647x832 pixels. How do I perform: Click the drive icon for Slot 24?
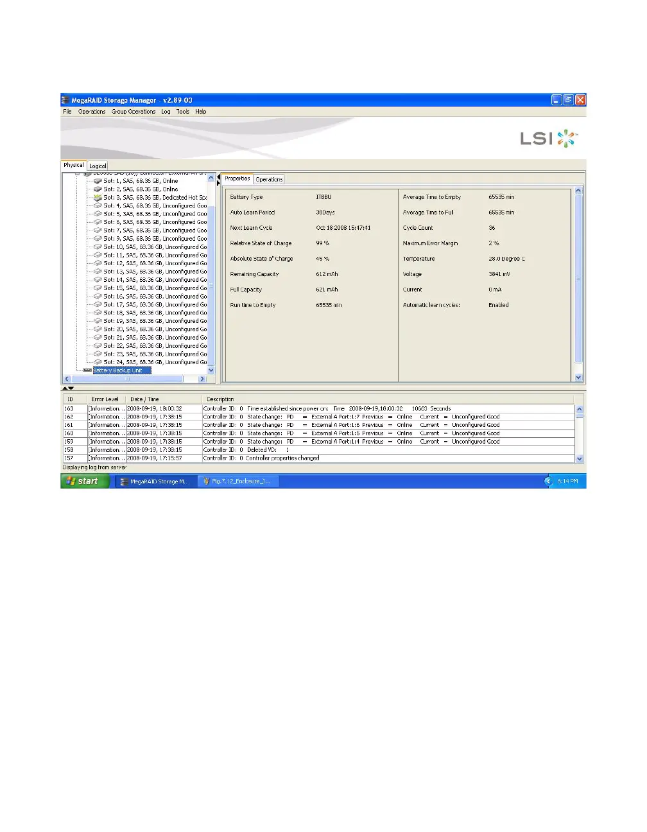(98, 362)
